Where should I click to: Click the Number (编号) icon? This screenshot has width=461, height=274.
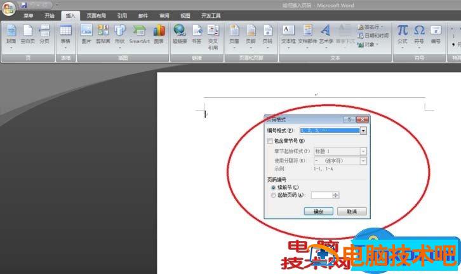[x=436, y=35]
